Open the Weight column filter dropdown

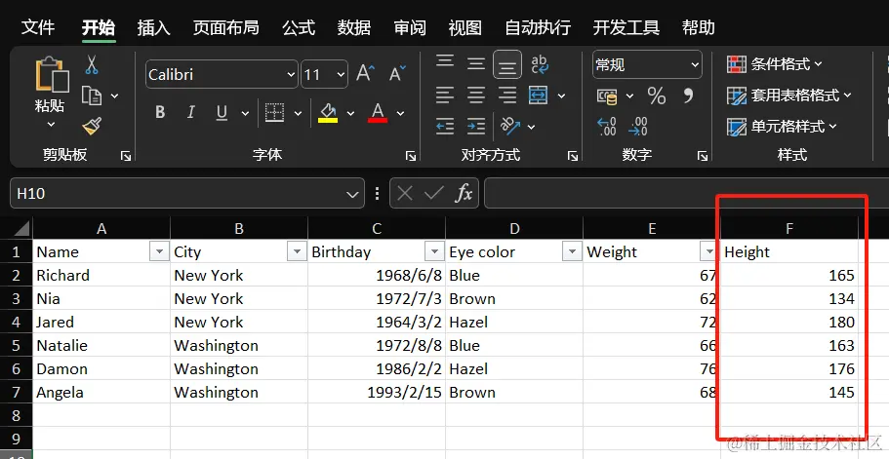click(x=708, y=251)
